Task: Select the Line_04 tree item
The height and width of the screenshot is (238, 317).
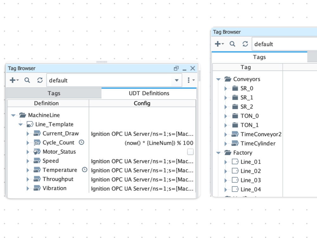Action: pyautogui.click(x=250, y=189)
